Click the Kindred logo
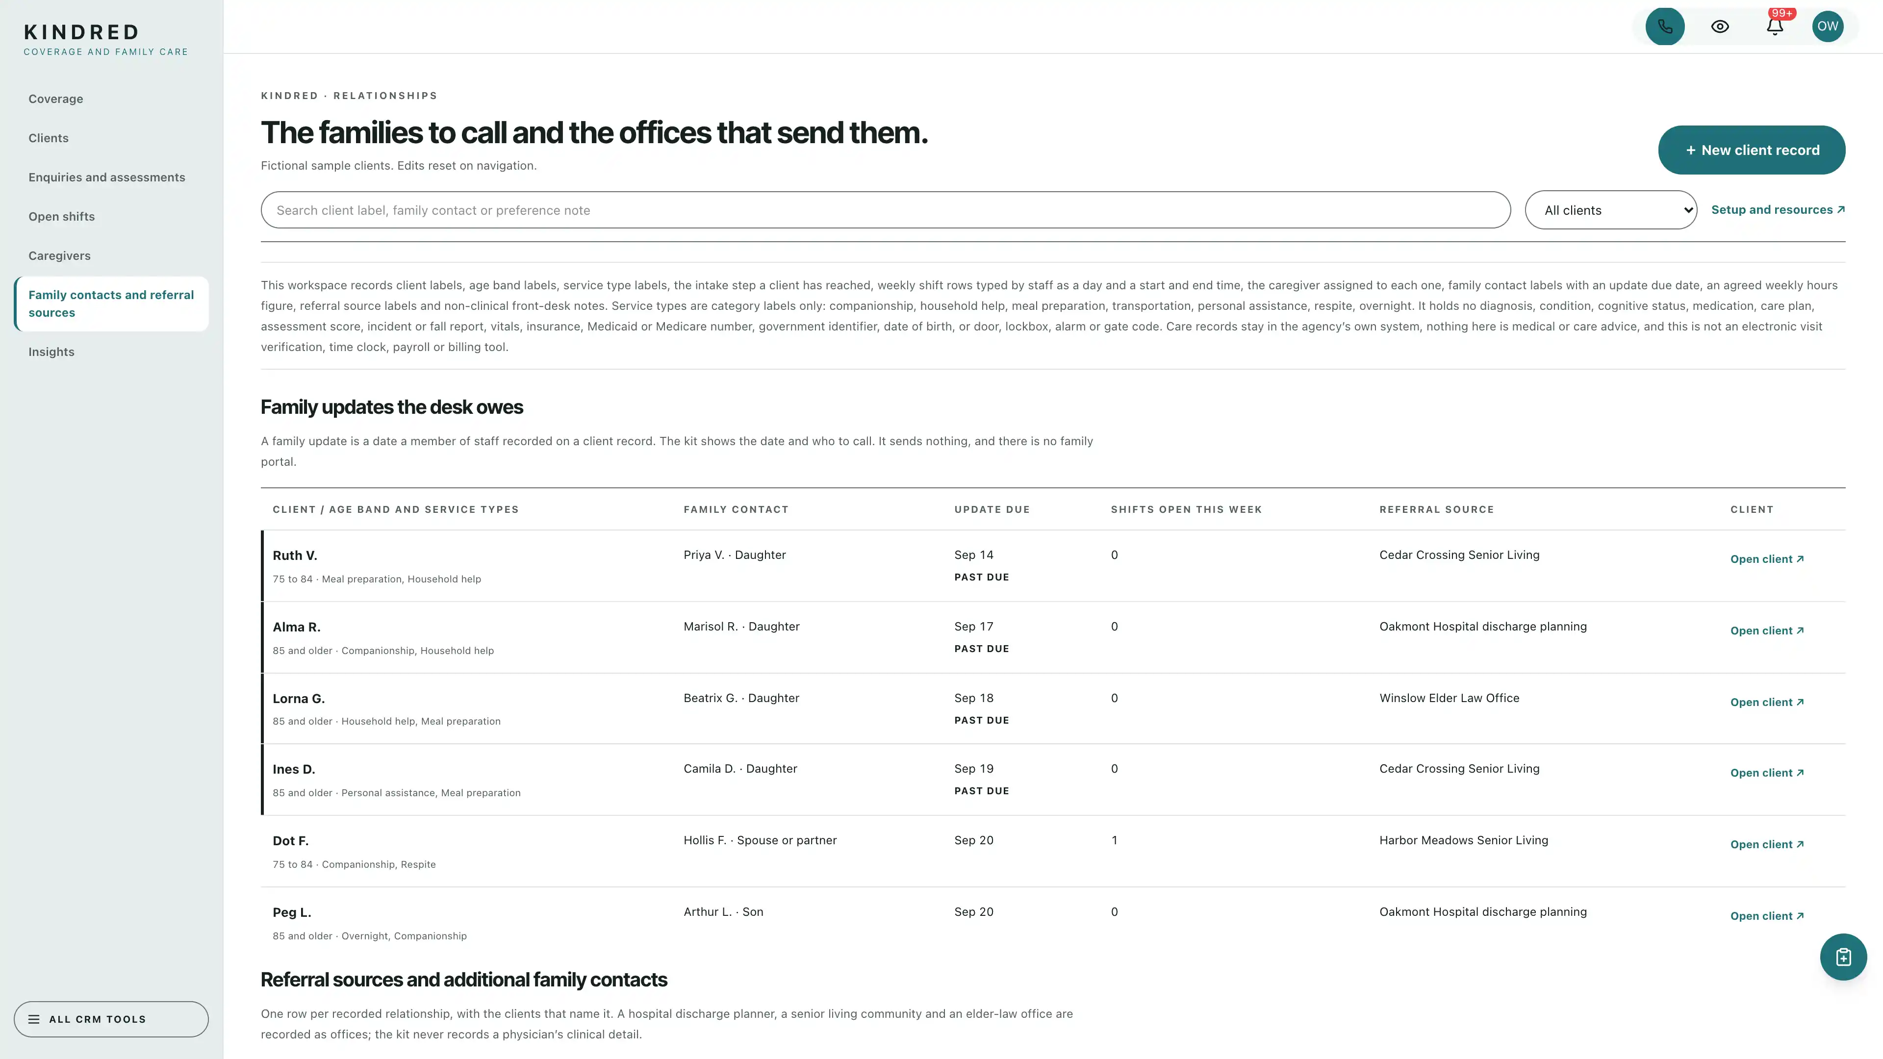The image size is (1883, 1059). (x=106, y=39)
